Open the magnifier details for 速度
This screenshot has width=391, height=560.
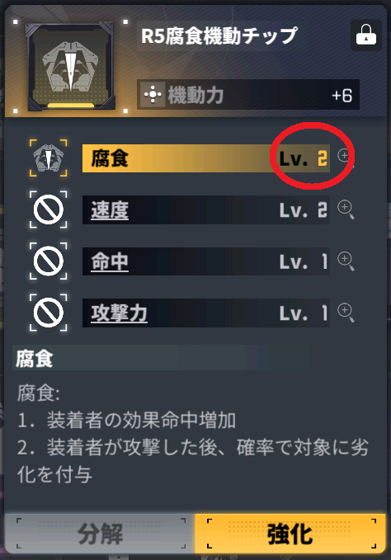point(346,209)
